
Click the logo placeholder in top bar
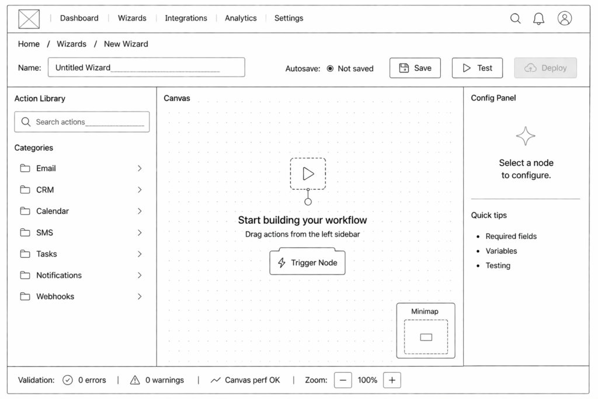click(29, 18)
